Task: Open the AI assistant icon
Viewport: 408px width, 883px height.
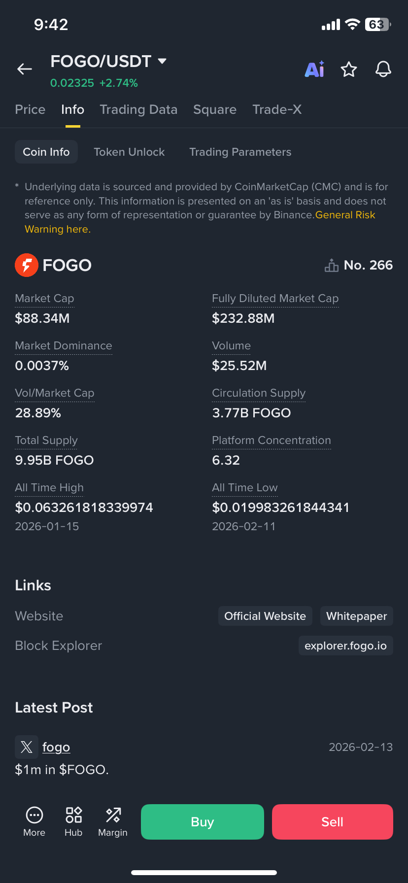Action: click(x=314, y=69)
